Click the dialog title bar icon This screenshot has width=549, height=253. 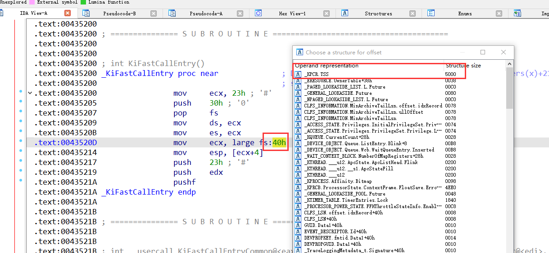coord(299,53)
